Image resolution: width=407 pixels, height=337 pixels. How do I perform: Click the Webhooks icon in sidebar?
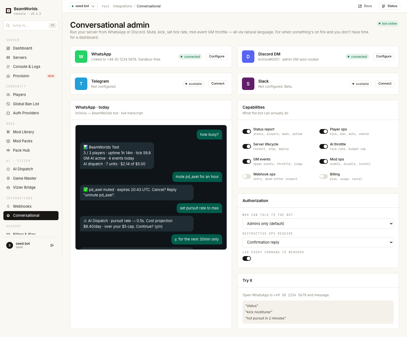point(8,206)
